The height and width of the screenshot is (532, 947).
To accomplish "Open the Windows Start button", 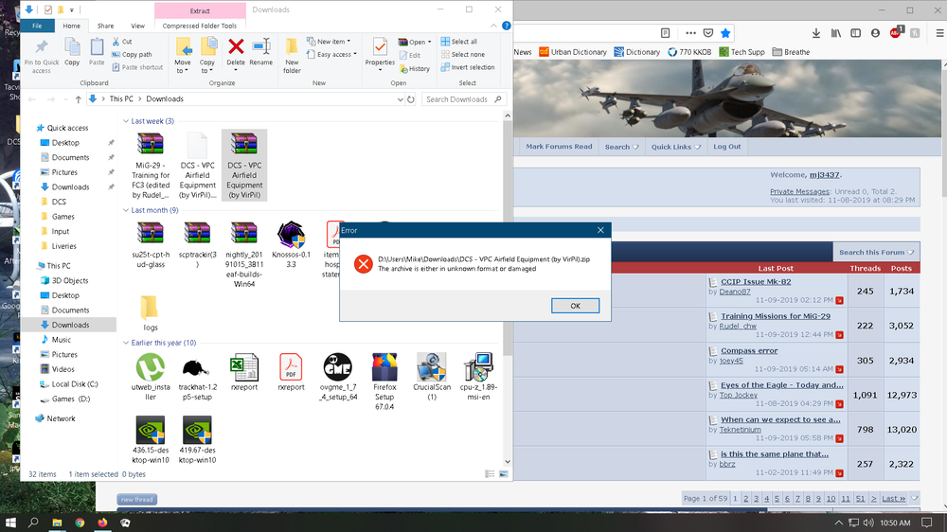I will [x=10, y=523].
